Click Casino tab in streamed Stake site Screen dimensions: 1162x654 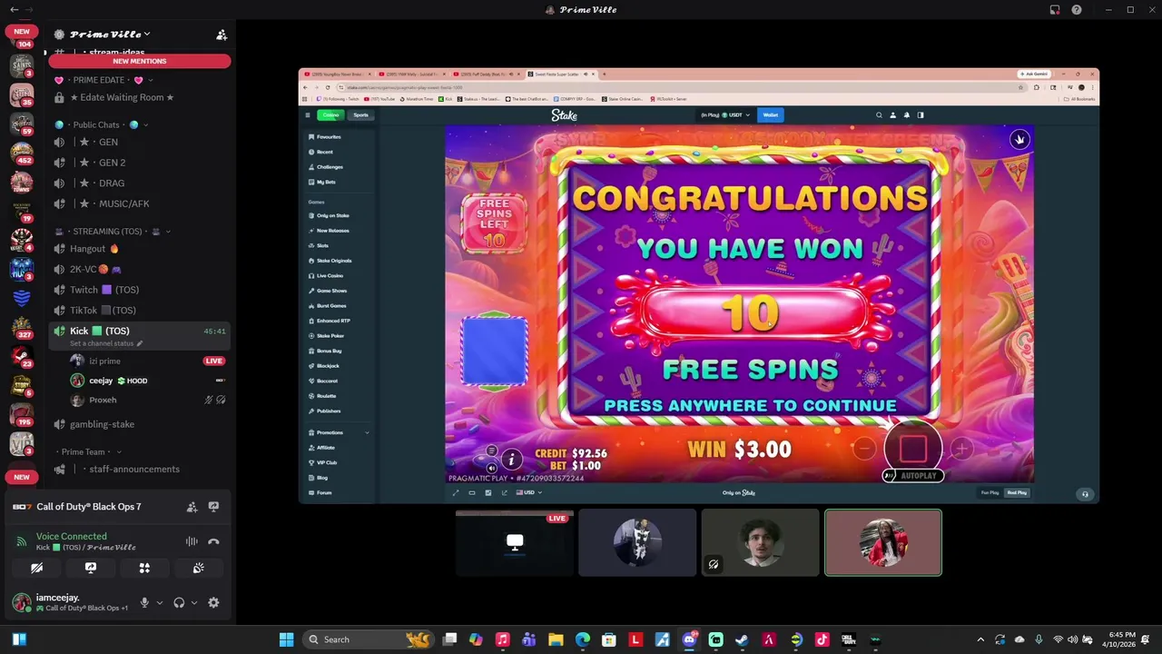(x=330, y=115)
